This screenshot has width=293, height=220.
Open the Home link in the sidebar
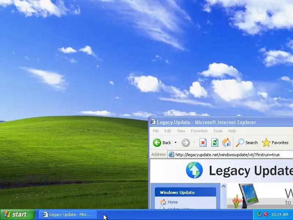[x=173, y=202]
